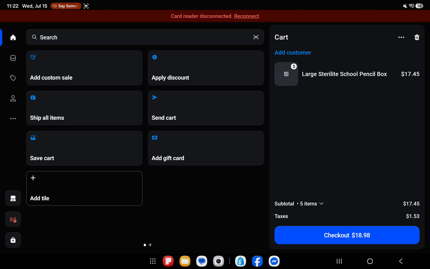
Task: Focus the Search input field
Action: click(145, 37)
